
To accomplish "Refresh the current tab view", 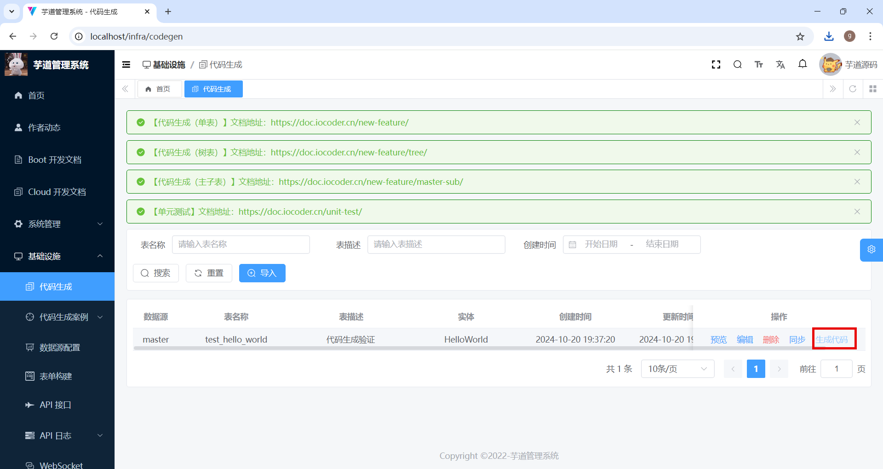I will [853, 89].
